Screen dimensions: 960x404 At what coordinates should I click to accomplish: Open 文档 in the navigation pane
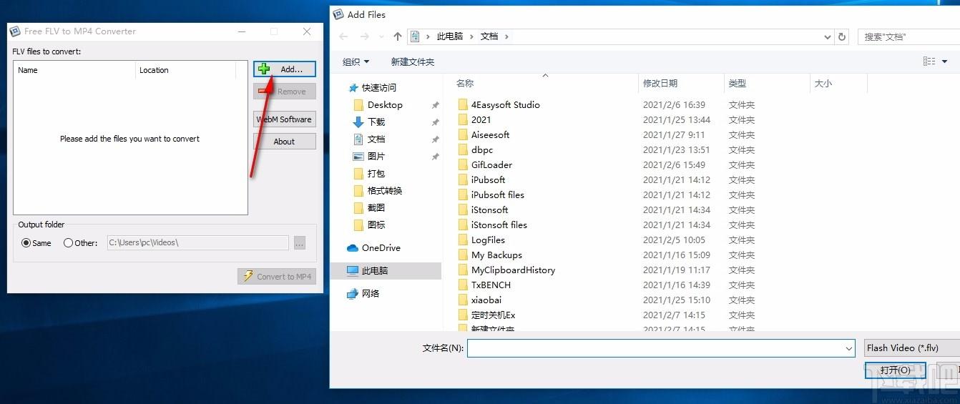(376, 139)
